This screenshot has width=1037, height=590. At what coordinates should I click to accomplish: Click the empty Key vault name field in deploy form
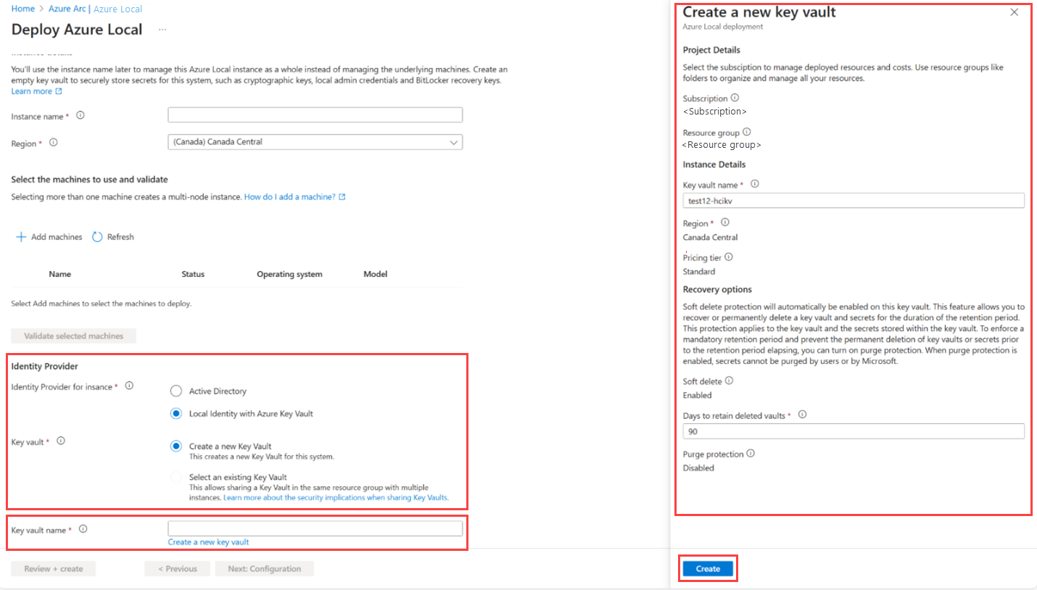pos(315,528)
